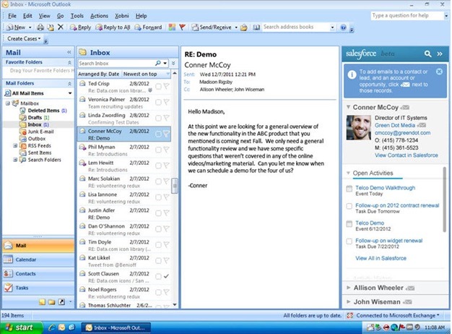This screenshot has width=452, height=334.
Task: Click the Shortcuts icon in navigation pane
Action: pyautogui.click(x=61, y=302)
